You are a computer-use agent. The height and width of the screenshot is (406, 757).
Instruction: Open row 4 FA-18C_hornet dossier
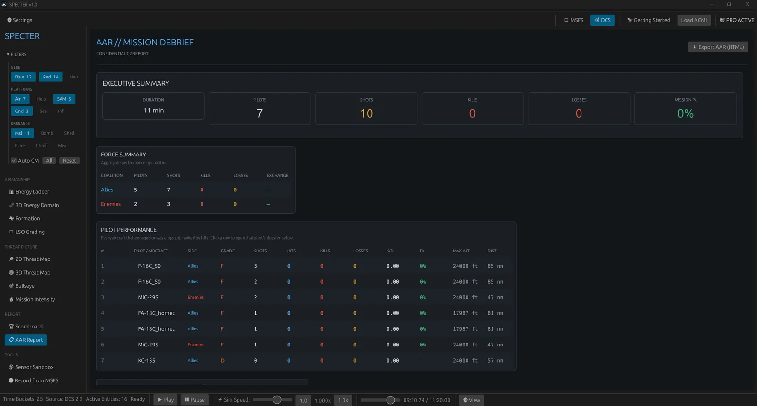[306, 313]
